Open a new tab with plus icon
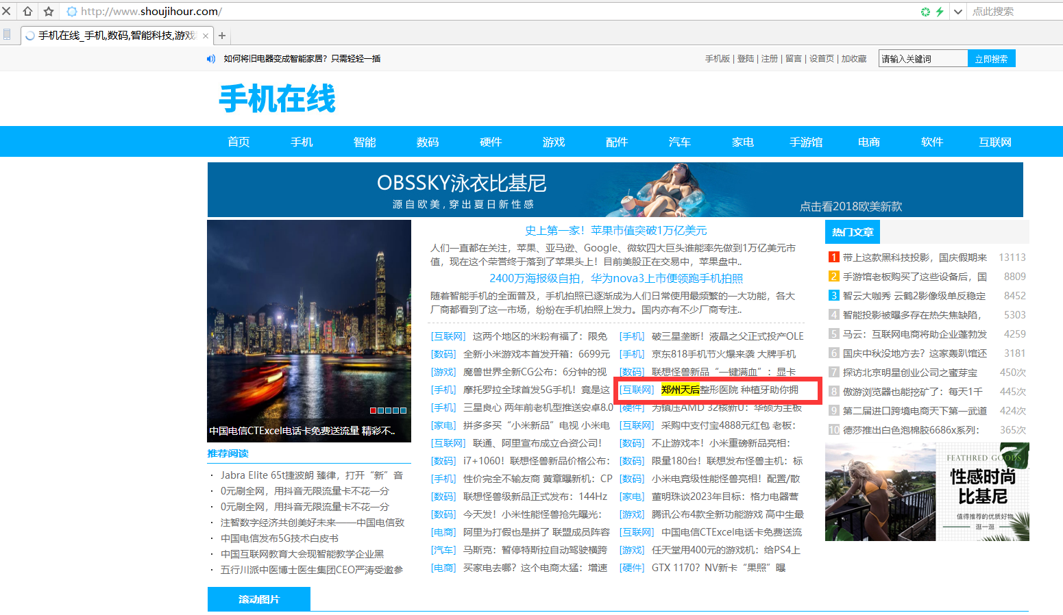 tap(222, 36)
